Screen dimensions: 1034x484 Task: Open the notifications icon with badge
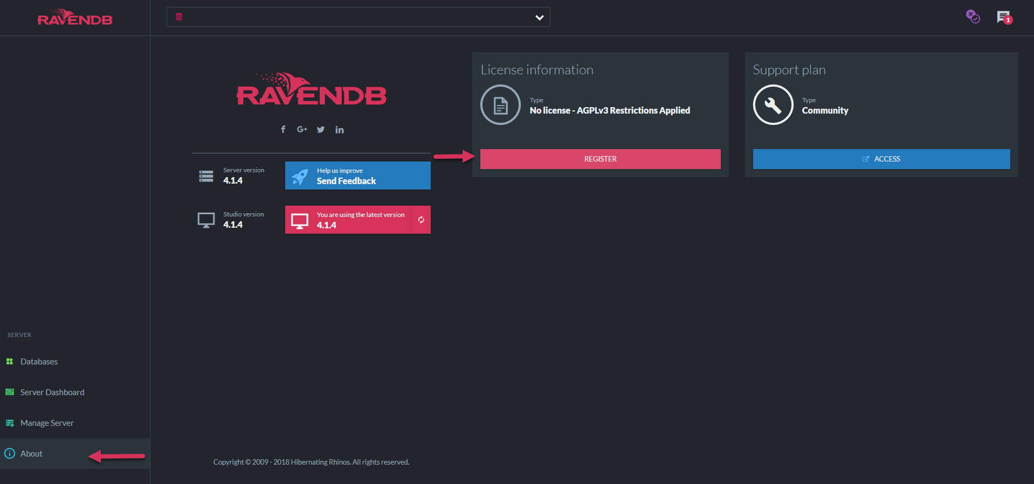(x=1004, y=18)
